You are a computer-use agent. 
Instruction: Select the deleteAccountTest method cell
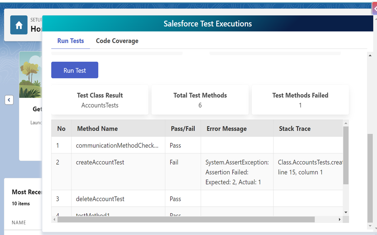coord(118,199)
